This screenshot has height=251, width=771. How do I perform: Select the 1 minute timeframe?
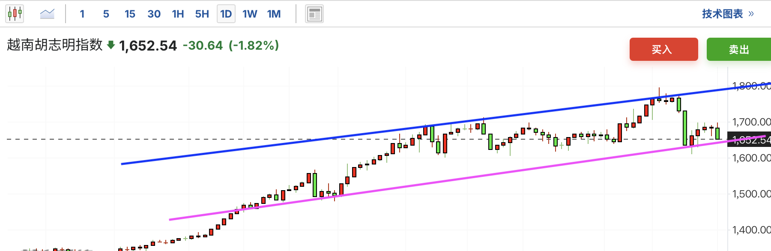pos(82,14)
